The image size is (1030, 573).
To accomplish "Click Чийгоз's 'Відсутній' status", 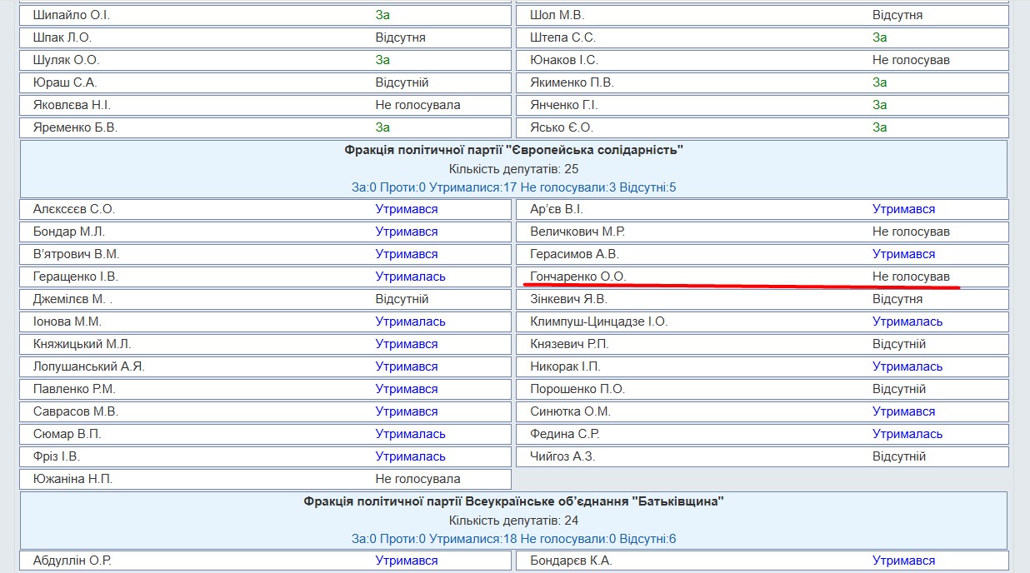I will click(899, 456).
